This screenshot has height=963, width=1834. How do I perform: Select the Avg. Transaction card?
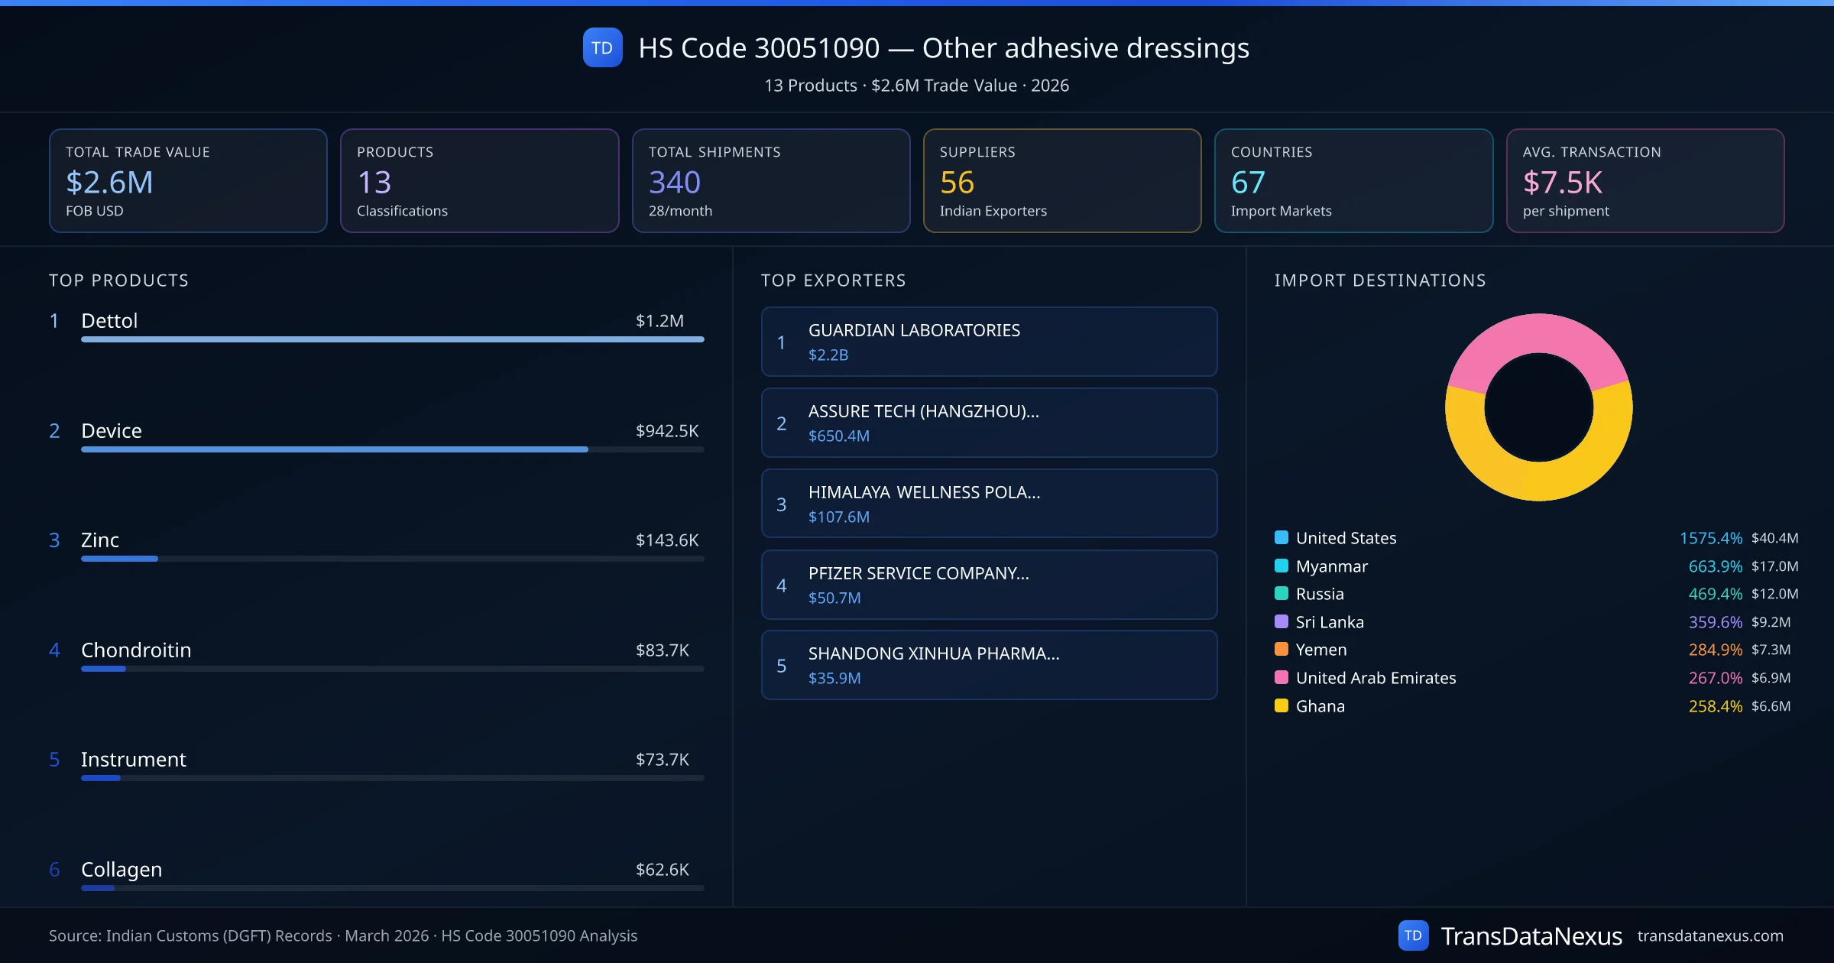click(x=1644, y=180)
